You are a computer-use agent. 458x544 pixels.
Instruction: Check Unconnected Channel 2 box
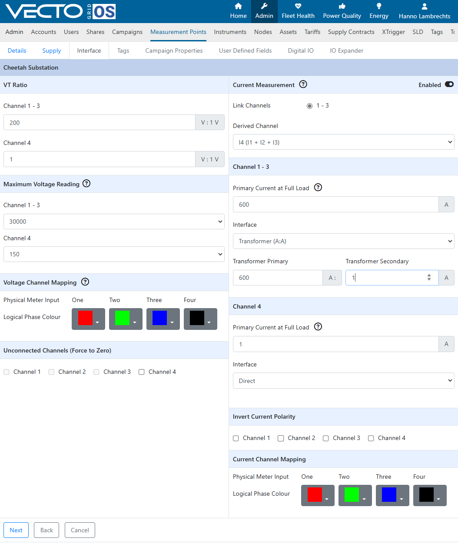pos(51,372)
